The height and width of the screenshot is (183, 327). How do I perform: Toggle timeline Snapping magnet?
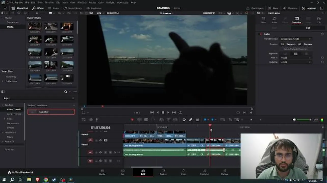point(184,120)
